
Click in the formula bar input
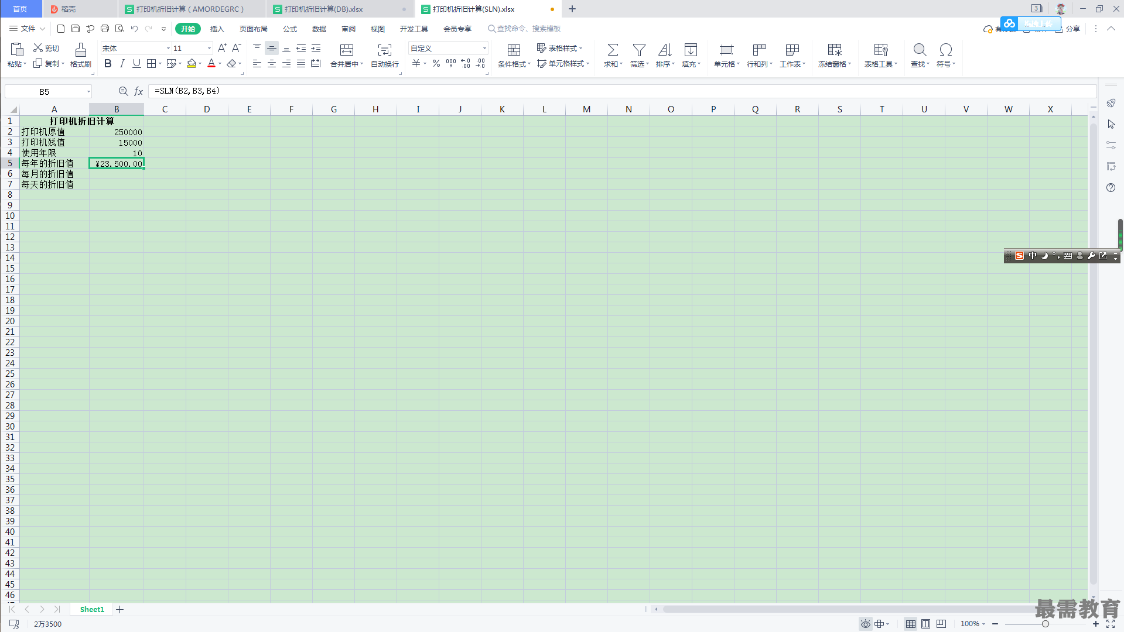click(622, 91)
